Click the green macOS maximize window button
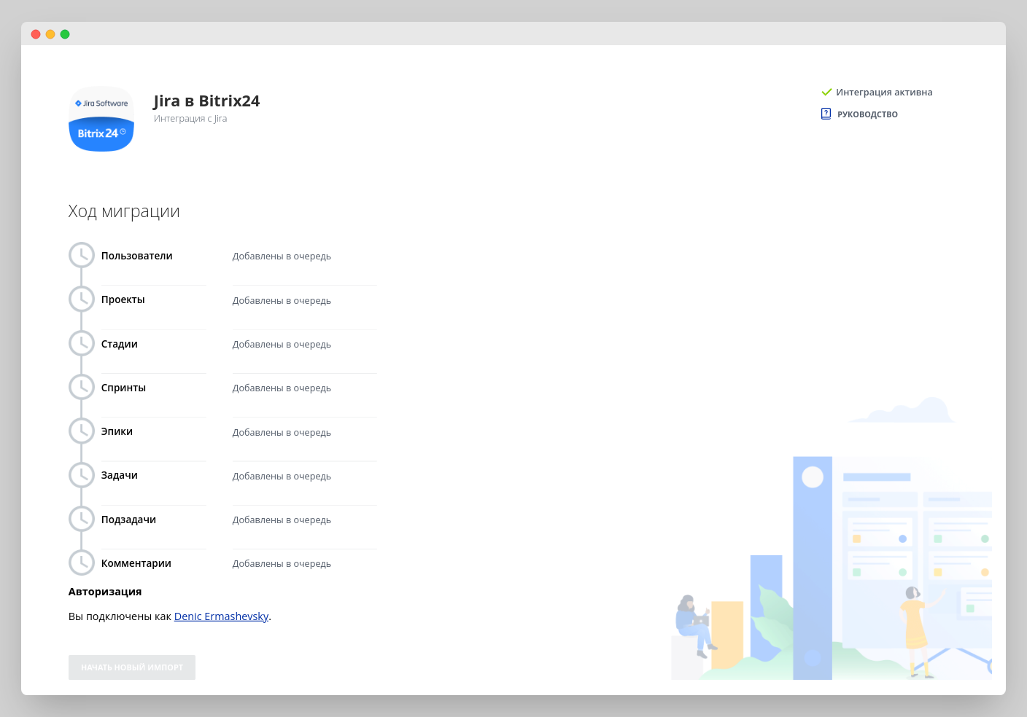 coord(65,34)
